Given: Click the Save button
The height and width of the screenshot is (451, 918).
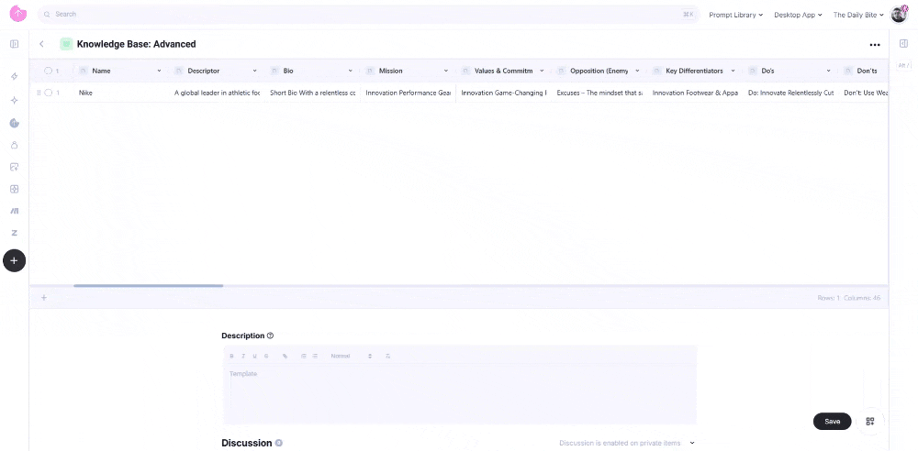Looking at the screenshot, I should (832, 421).
